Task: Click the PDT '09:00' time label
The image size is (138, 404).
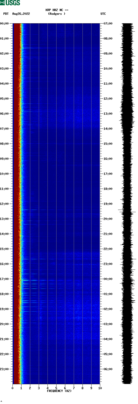Action: 4,159
